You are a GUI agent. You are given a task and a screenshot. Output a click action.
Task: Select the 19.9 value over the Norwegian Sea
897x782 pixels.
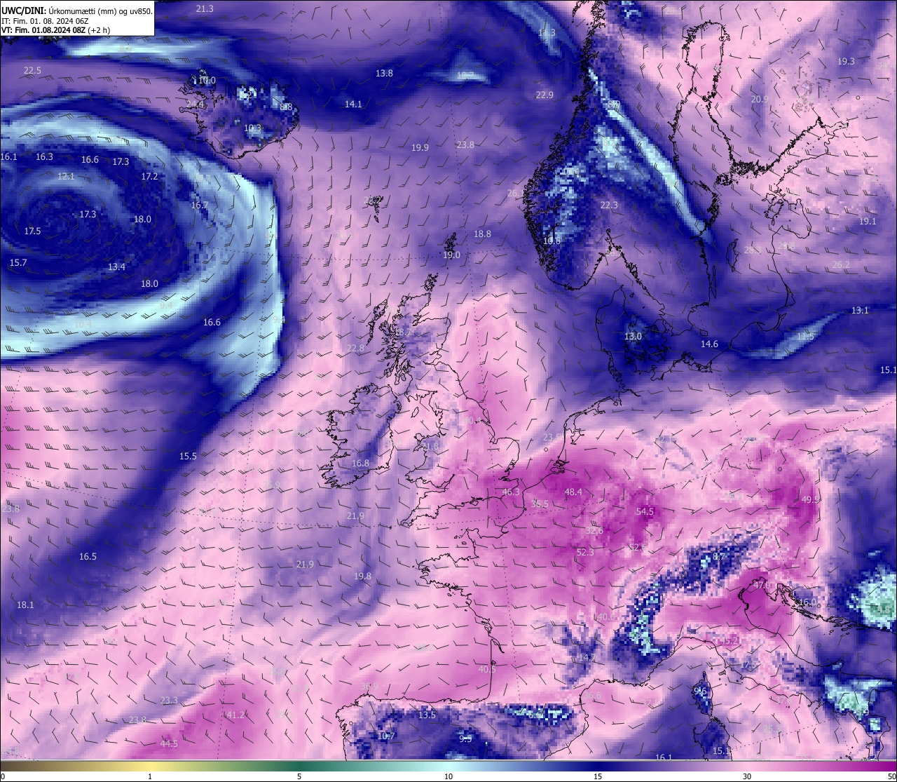point(420,147)
